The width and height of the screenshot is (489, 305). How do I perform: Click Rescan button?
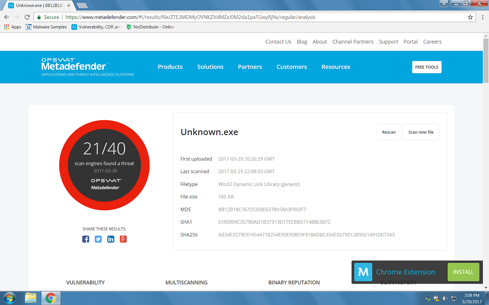(x=389, y=132)
